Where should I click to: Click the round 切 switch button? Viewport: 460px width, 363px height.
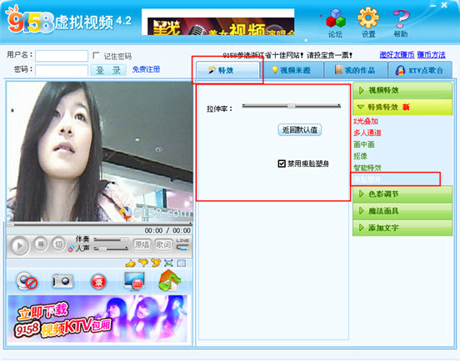pos(58,244)
